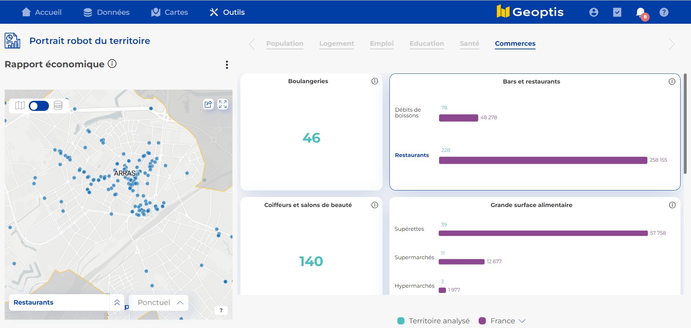
Task: Click the share/export map icon
Action: (x=208, y=104)
